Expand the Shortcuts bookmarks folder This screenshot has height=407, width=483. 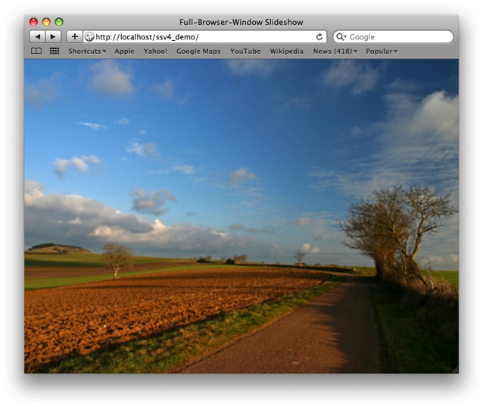click(x=87, y=52)
